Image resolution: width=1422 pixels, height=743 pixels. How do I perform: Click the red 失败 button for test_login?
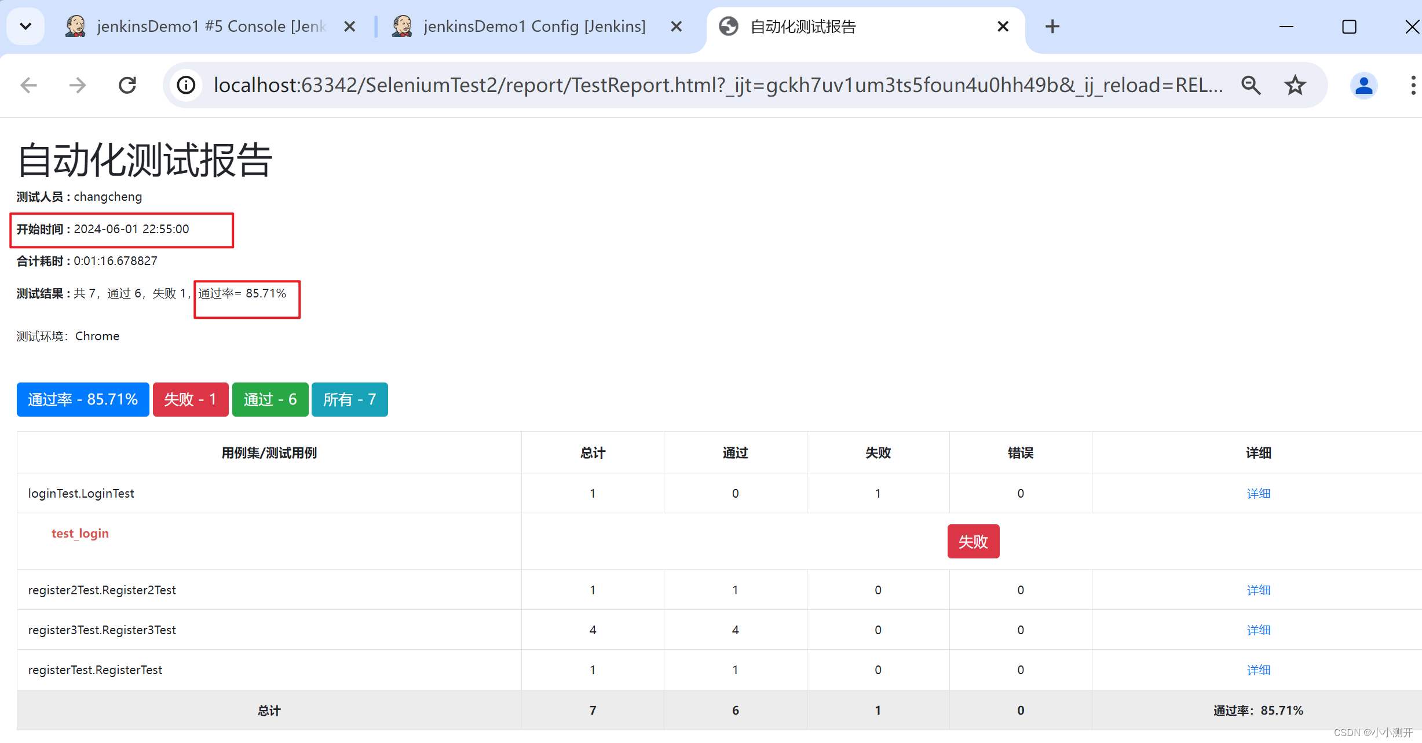coord(973,542)
